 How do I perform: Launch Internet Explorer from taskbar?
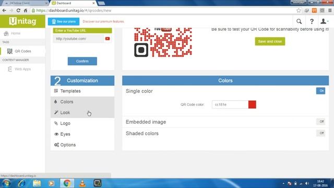click(x=22, y=183)
